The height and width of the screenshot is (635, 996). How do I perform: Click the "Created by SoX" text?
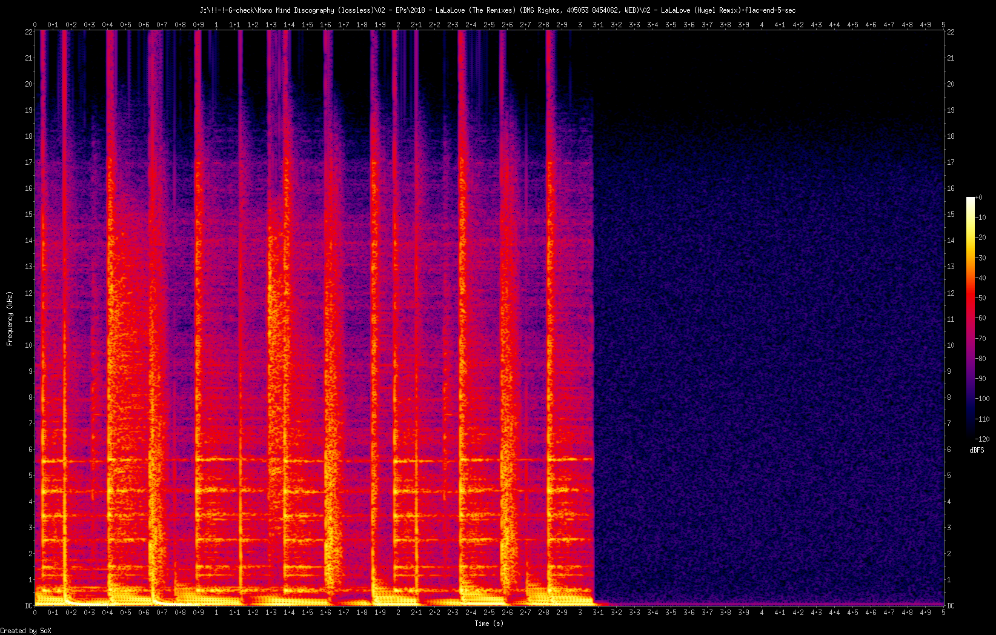click(x=26, y=631)
